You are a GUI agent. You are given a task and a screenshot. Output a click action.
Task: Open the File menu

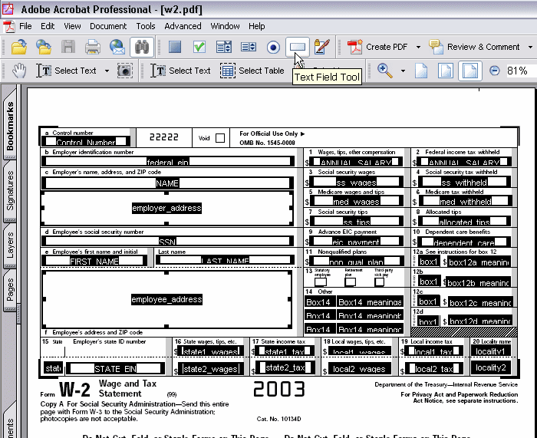pyautogui.click(x=25, y=26)
